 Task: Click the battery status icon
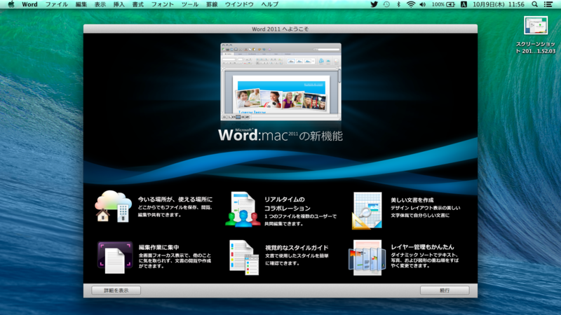click(450, 4)
